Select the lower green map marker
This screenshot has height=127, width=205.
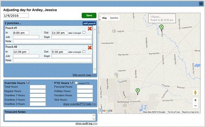[x=137, y=92]
